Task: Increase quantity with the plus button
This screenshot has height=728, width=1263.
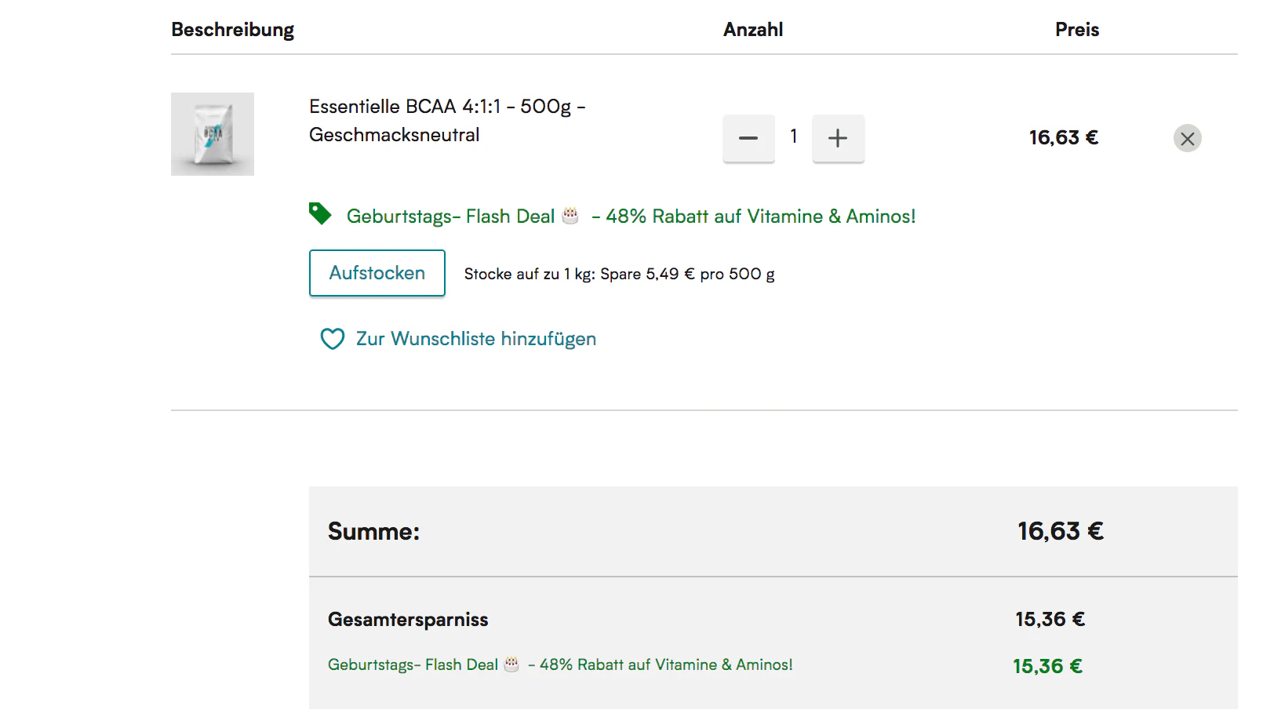Action: 838,138
